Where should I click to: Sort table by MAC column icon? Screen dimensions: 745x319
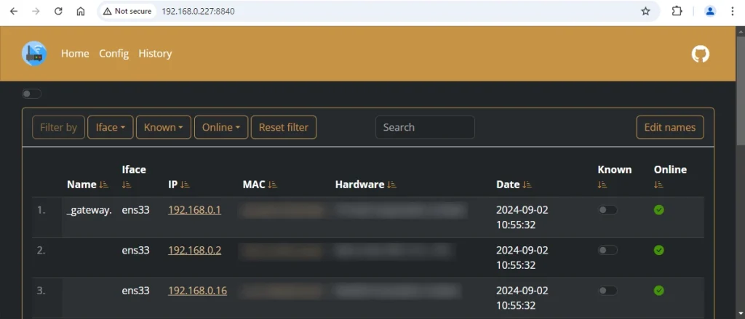[273, 185]
